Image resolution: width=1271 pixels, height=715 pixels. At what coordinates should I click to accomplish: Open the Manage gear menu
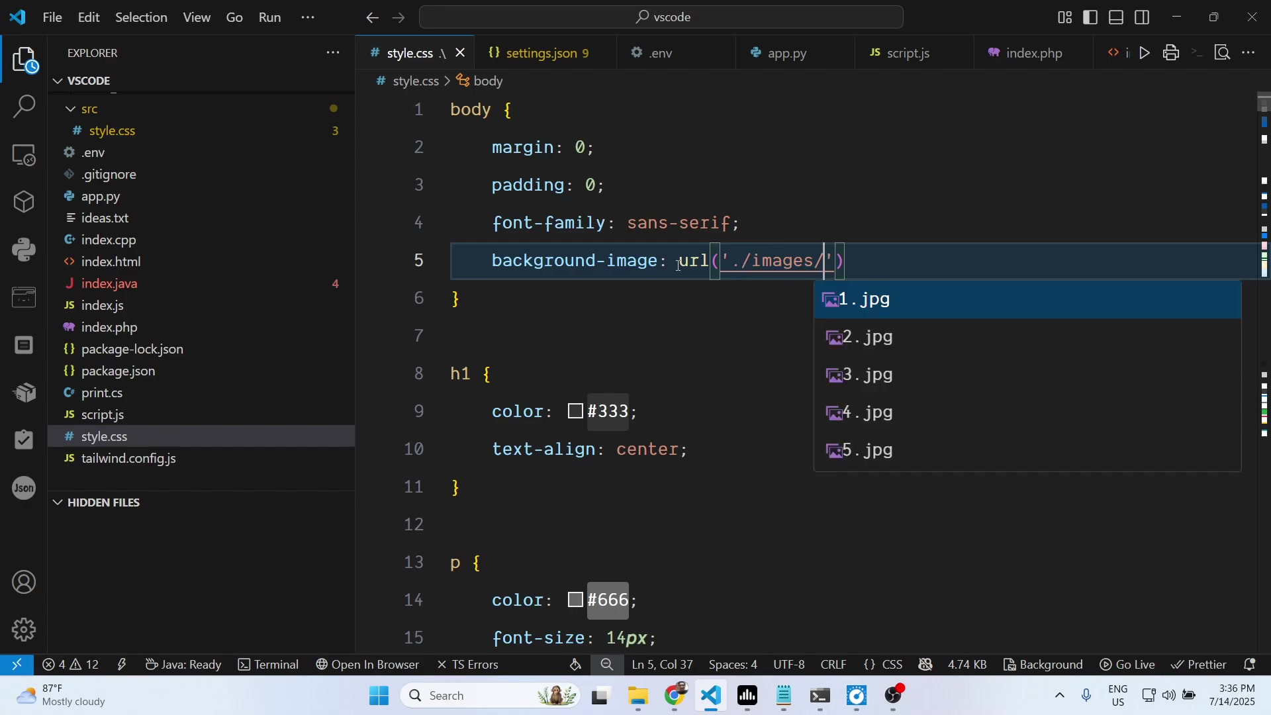coord(24,629)
